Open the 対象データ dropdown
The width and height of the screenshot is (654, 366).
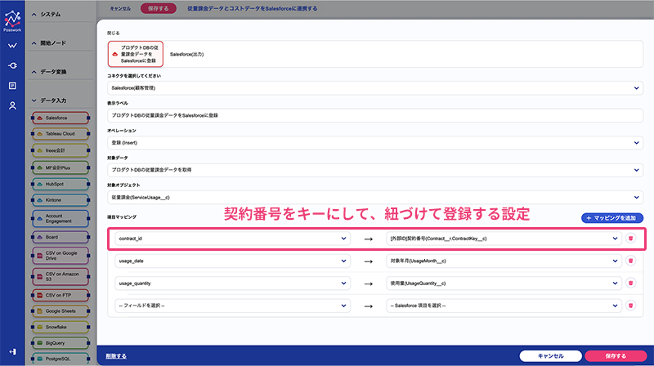(x=375, y=170)
